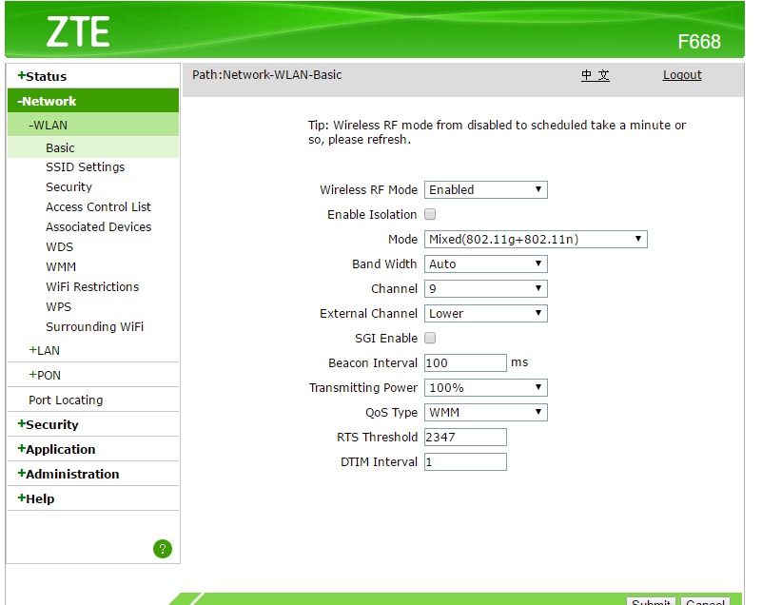This screenshot has height=605, width=762.
Task: Open Port Locating page
Action: [x=66, y=400]
